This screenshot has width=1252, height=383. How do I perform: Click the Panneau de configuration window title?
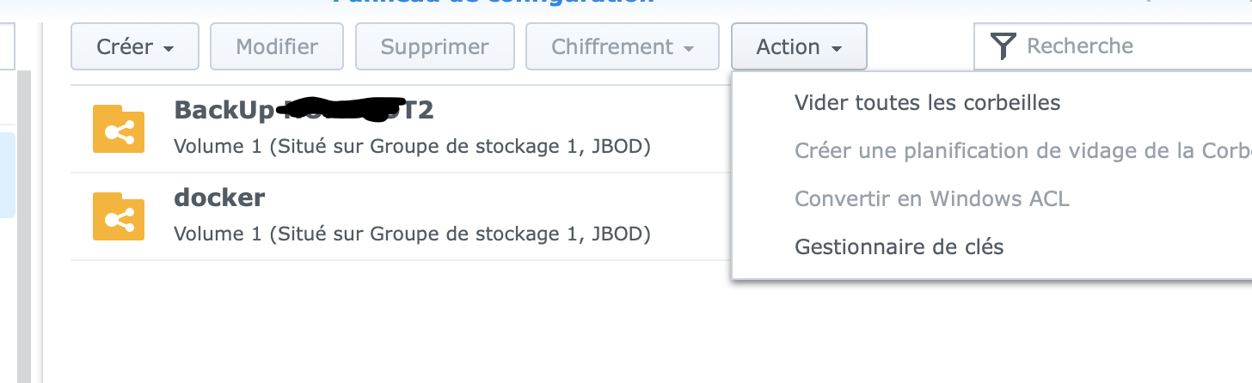point(494,3)
